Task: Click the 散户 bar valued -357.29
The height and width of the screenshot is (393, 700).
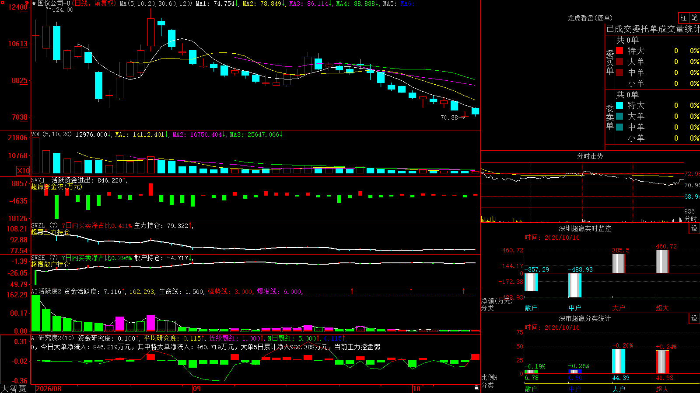Action: pos(531,282)
